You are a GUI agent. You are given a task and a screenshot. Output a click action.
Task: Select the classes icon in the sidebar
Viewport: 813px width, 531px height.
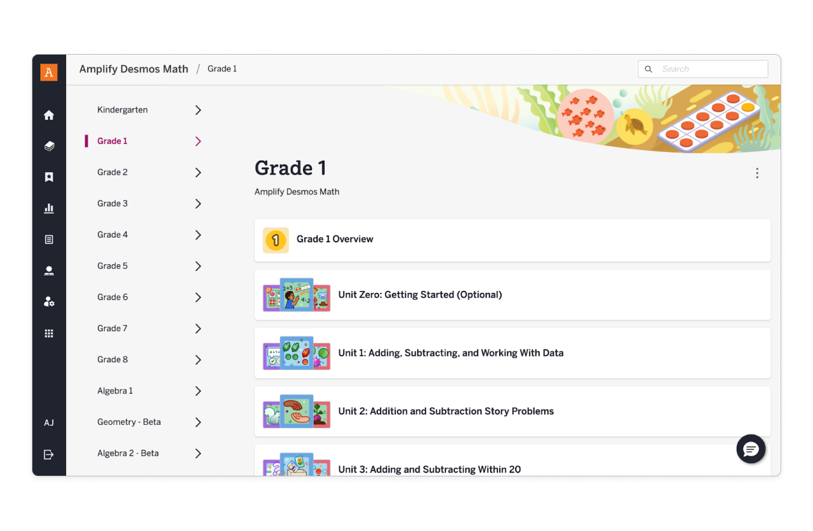coord(49,270)
